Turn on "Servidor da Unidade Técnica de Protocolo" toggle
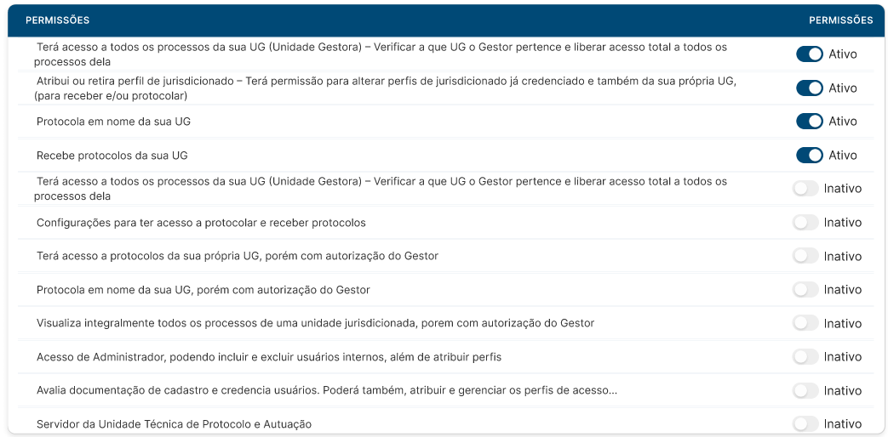This screenshot has height=437, width=888. coord(805,423)
